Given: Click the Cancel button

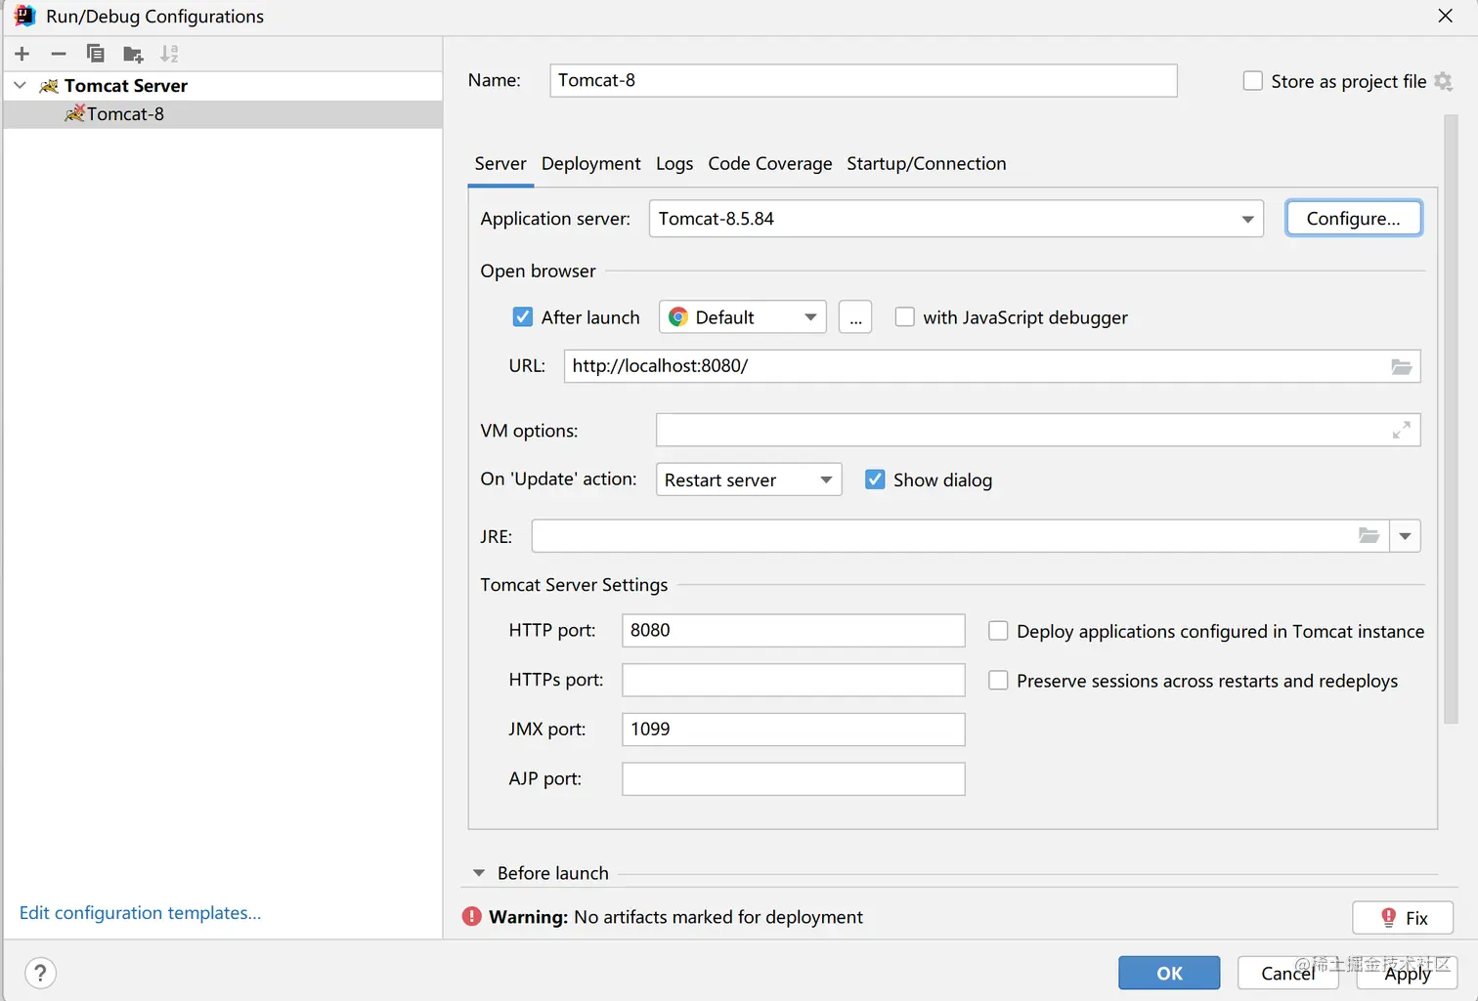Looking at the screenshot, I should (1288, 973).
